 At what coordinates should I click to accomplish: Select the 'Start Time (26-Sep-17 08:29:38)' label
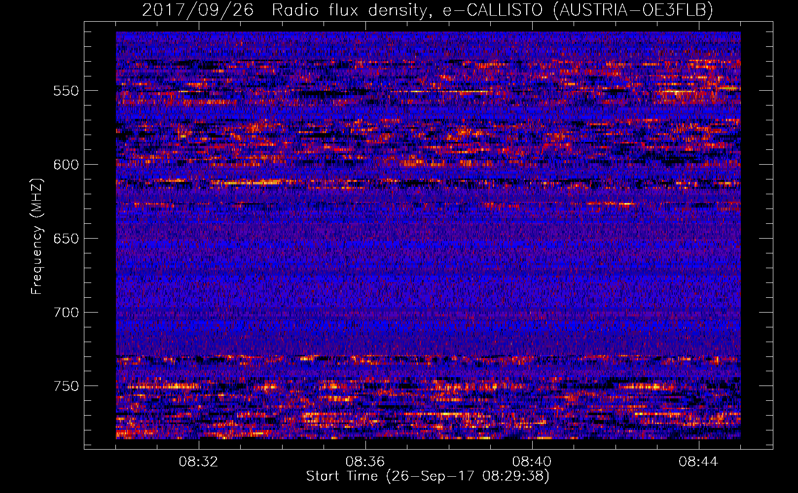pos(428,476)
